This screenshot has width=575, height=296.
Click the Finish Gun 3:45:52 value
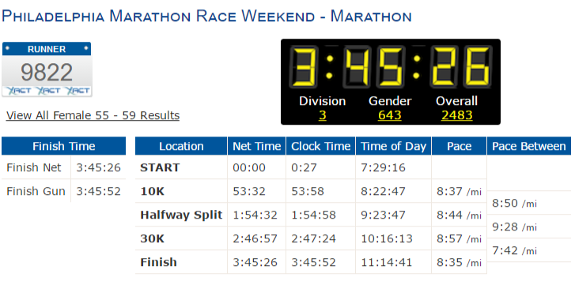[98, 191]
